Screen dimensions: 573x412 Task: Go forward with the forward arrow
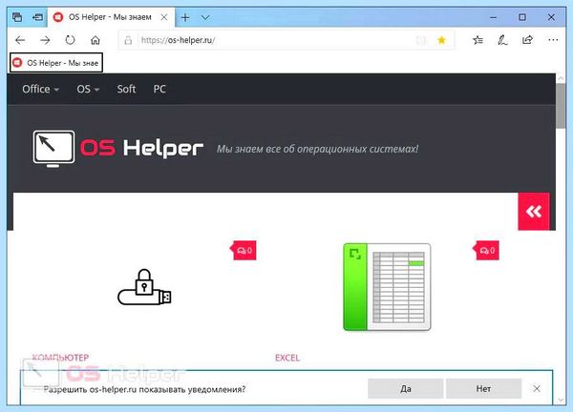point(45,40)
